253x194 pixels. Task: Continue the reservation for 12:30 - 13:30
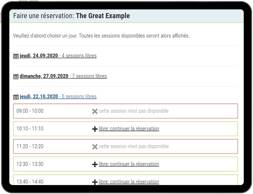click(128, 164)
